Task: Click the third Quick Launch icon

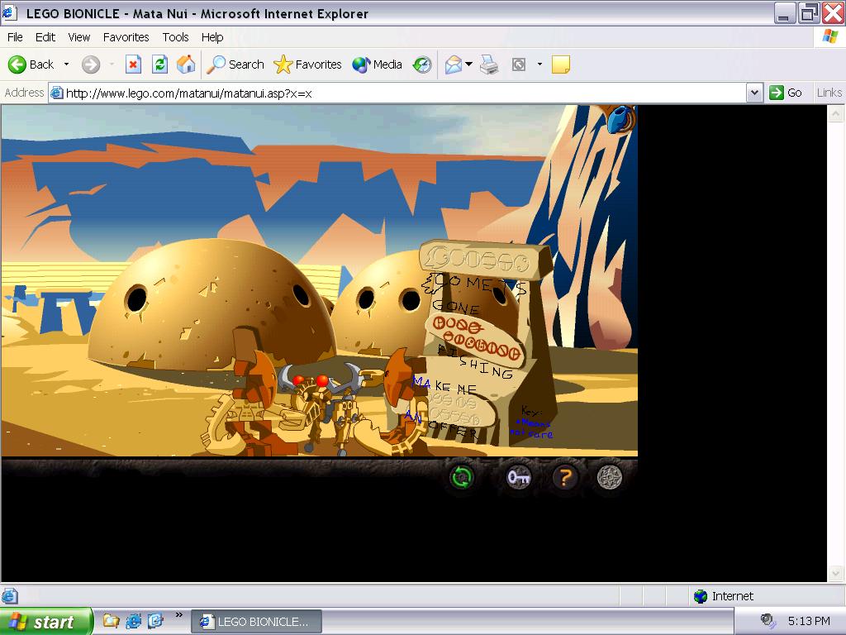Action: tap(155, 621)
